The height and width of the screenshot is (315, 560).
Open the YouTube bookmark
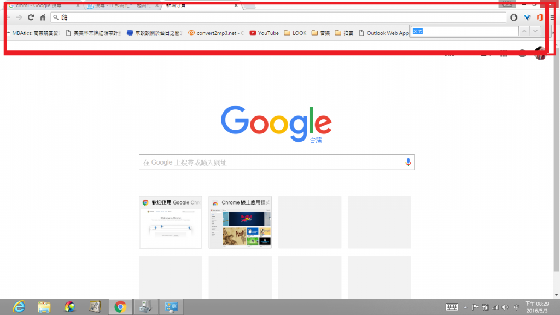coord(264,33)
